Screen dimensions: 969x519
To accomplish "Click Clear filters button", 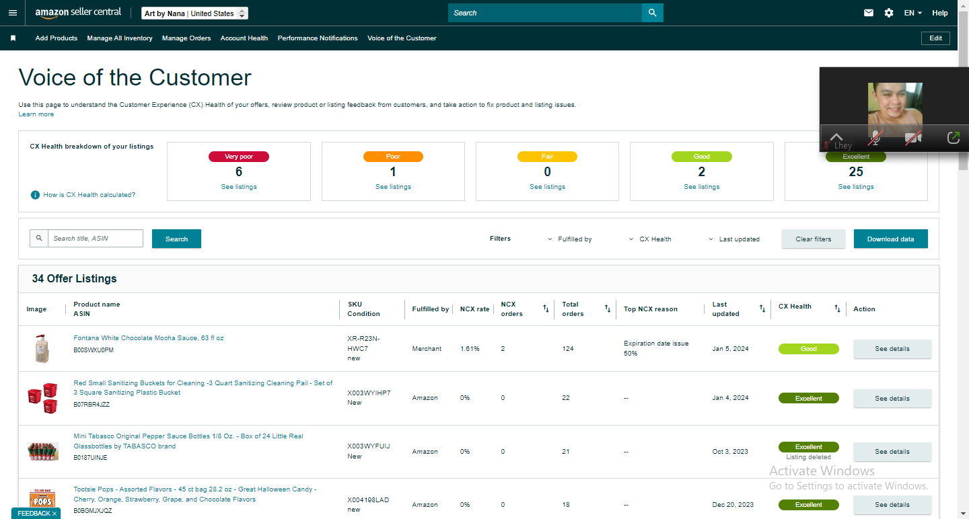I will [814, 239].
